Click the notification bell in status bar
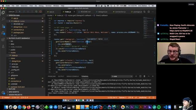Image resolution: width=196 pixels, height=110 pixels. pyautogui.click(x=153, y=97)
